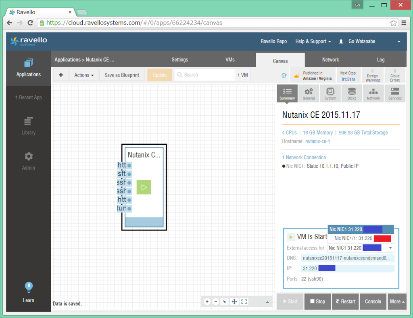The height and width of the screenshot is (318, 413).
Task: Click the Applications breadcrumb link
Action: point(67,60)
